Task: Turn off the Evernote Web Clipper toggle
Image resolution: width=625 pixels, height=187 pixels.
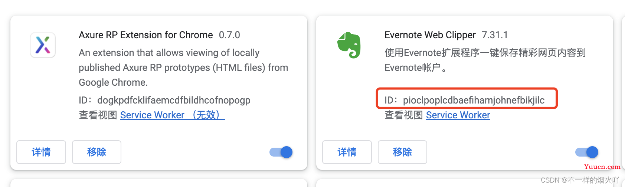Action: point(587,152)
